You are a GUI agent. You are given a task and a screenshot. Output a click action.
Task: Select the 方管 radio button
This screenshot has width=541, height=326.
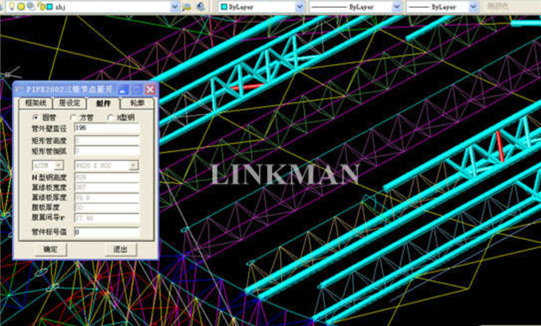pos(73,118)
